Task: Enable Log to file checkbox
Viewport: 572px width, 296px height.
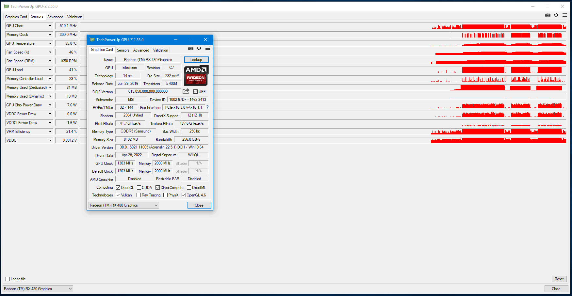Action: coord(8,279)
